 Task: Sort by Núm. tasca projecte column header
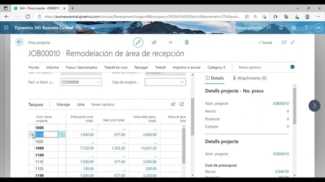point(44,119)
